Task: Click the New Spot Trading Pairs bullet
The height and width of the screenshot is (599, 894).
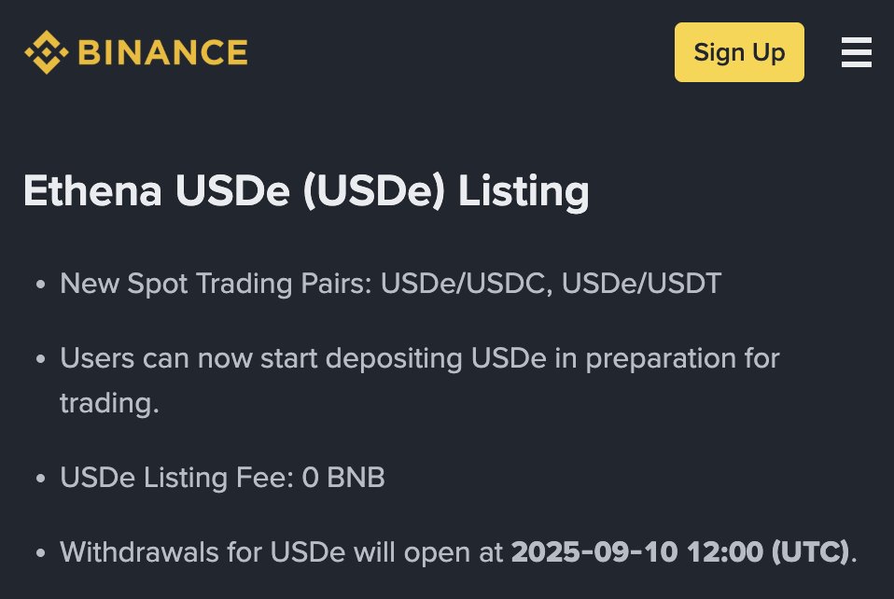Action: tap(390, 284)
